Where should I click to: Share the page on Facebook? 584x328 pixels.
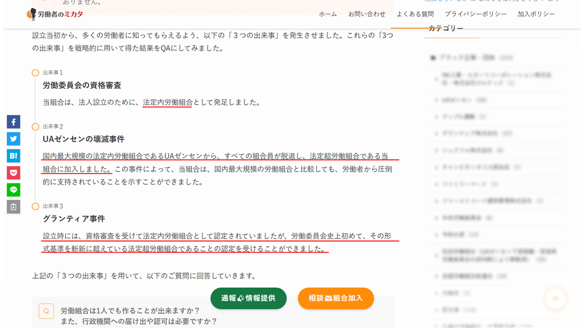pos(14,122)
